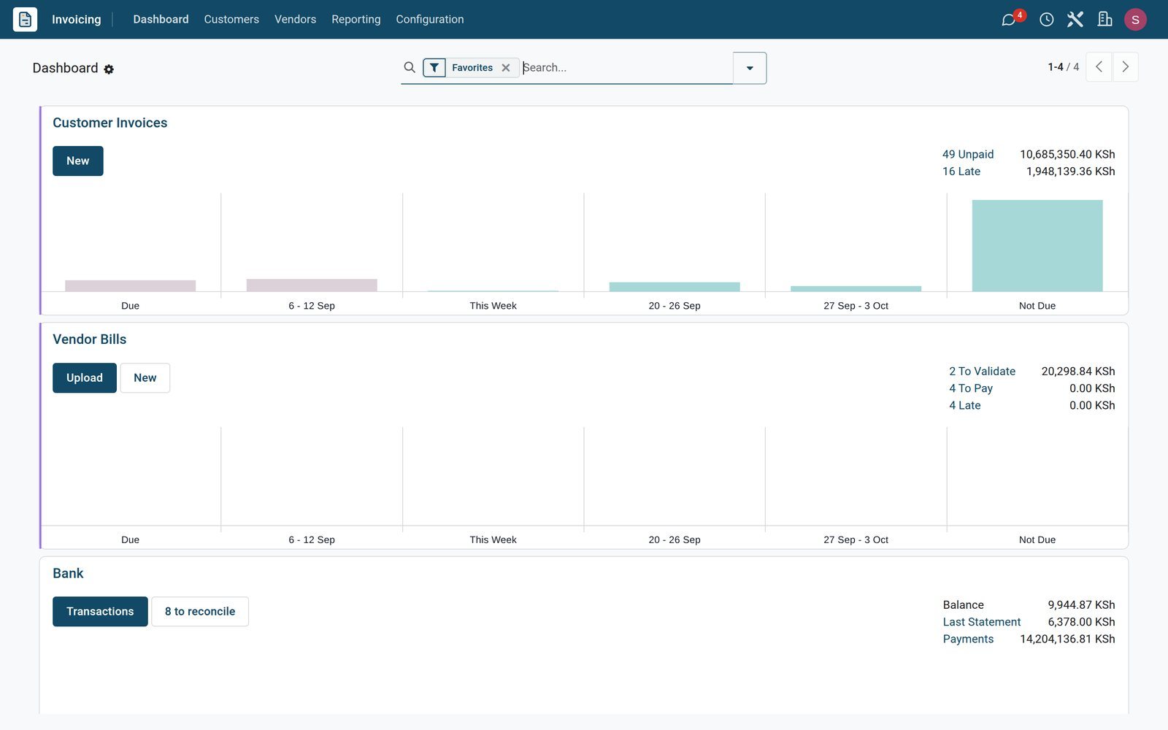Click the search magnifier icon

(x=410, y=67)
